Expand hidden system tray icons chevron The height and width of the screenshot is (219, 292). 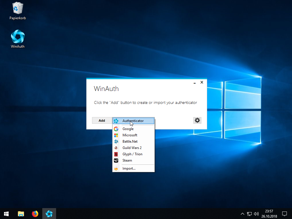point(243,214)
